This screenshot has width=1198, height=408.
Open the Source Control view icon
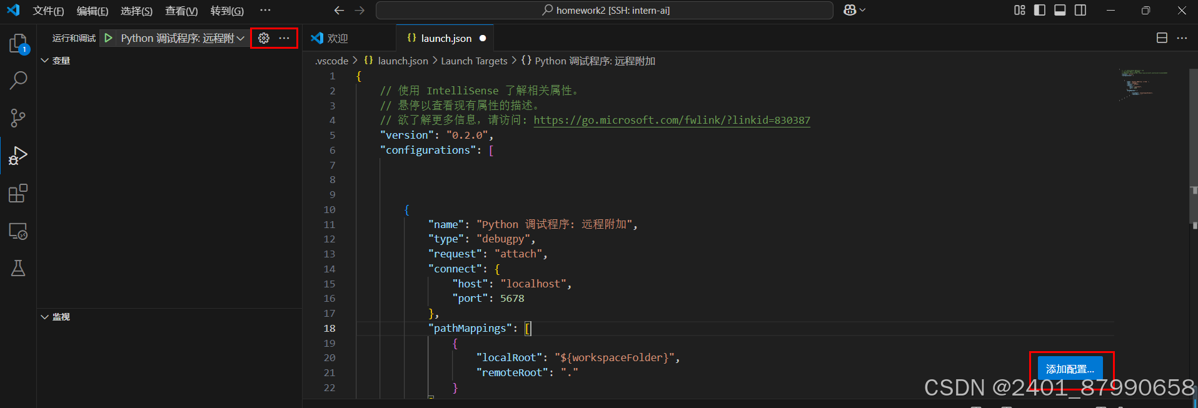[x=18, y=117]
